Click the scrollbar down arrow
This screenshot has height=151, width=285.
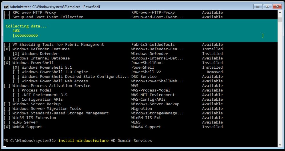[x=280, y=145]
